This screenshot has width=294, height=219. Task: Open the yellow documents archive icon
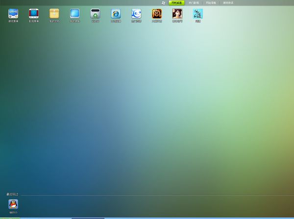tap(54, 14)
